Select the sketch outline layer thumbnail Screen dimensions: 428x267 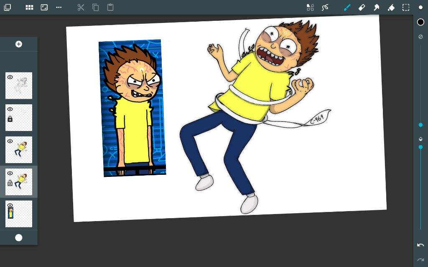click(x=19, y=86)
